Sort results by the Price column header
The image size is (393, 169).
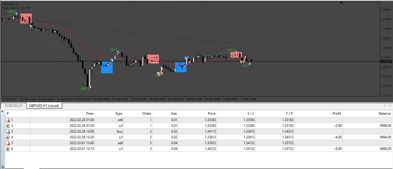pyautogui.click(x=198, y=114)
